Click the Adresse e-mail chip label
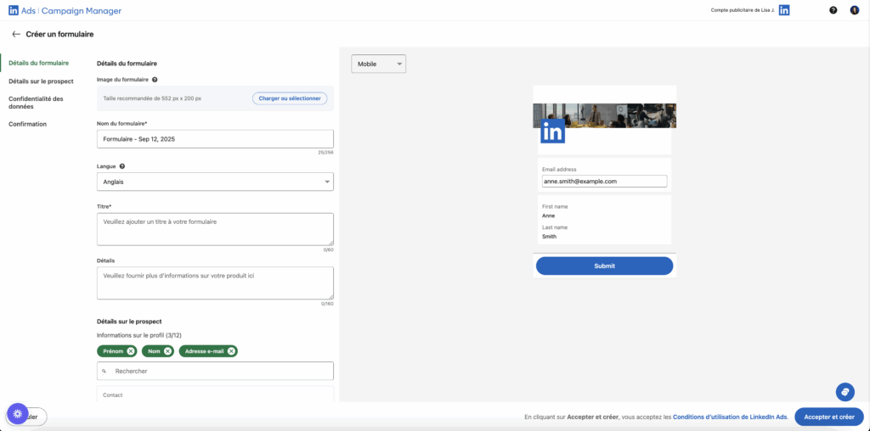The image size is (870, 431). [205, 351]
